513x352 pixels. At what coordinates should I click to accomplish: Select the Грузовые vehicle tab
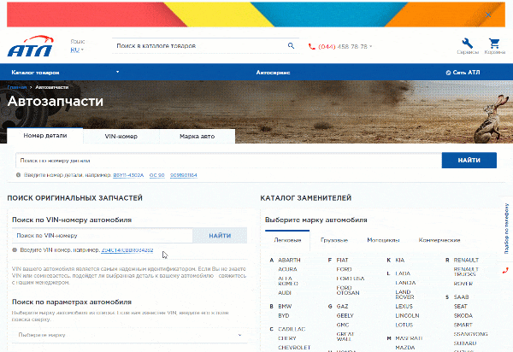point(334,240)
